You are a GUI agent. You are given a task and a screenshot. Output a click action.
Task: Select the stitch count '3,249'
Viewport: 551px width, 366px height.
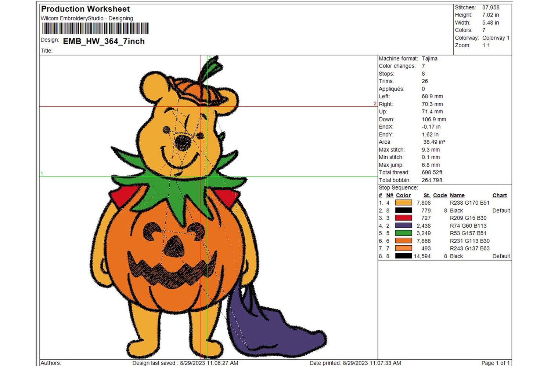point(424,233)
